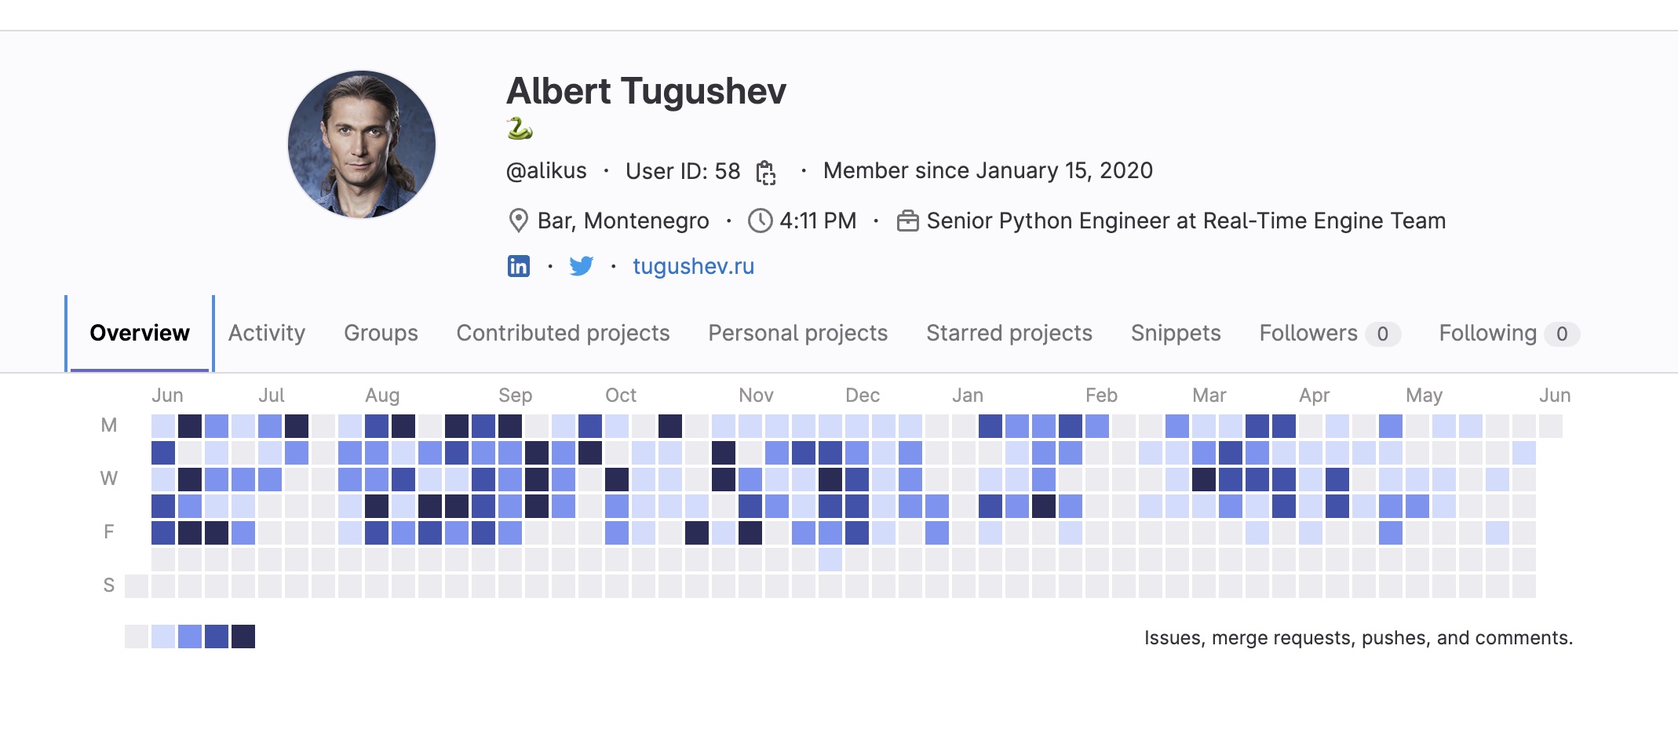Image resolution: width=1678 pixels, height=755 pixels.
Task: Open the LinkedIn profile icon
Action: (x=518, y=266)
